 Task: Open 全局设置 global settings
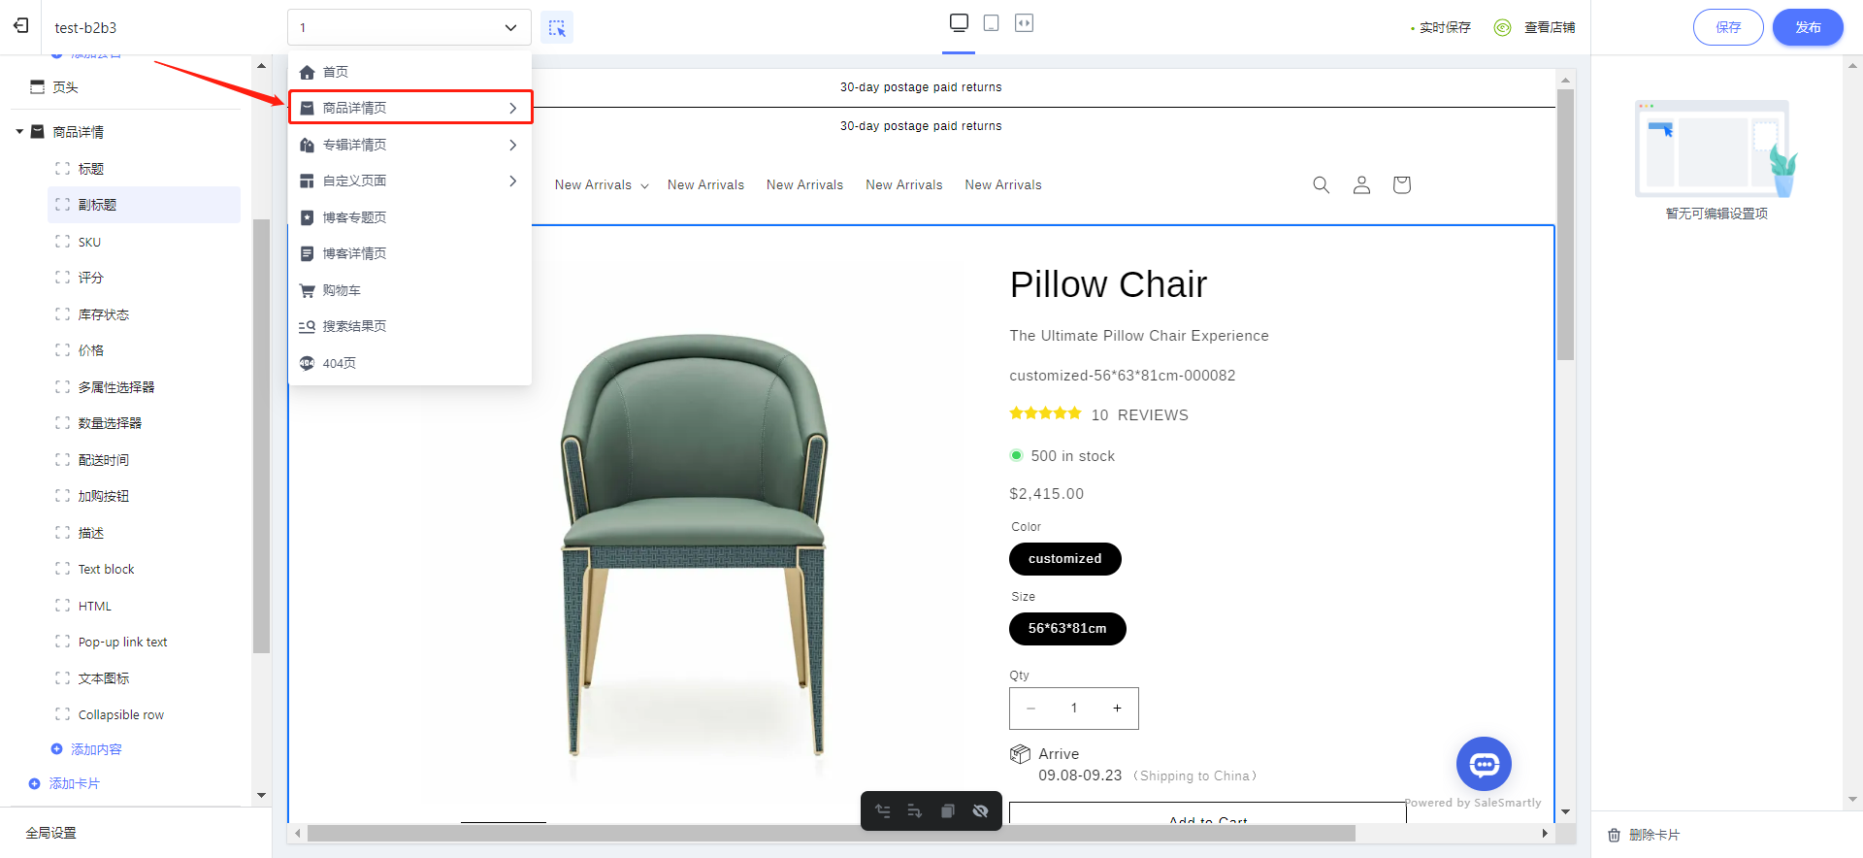click(50, 833)
